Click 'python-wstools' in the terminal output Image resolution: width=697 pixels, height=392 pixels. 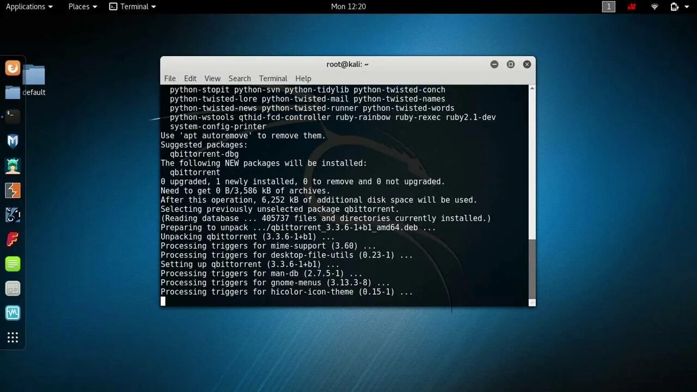point(202,118)
